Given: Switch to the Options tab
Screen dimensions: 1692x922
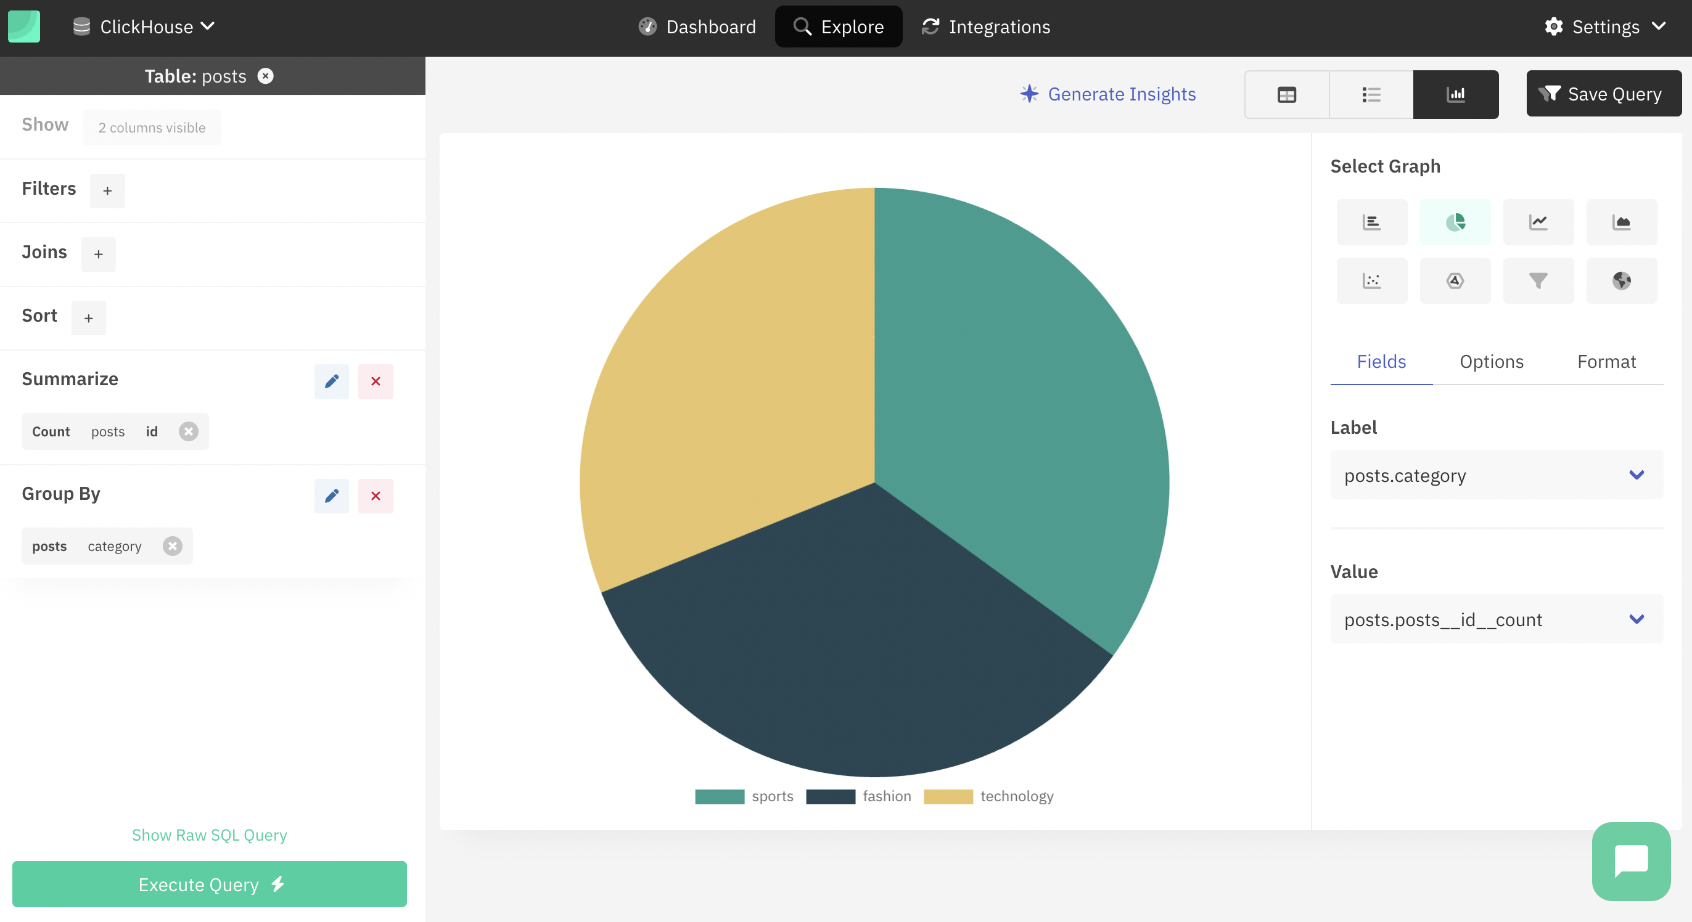Looking at the screenshot, I should [x=1492, y=362].
